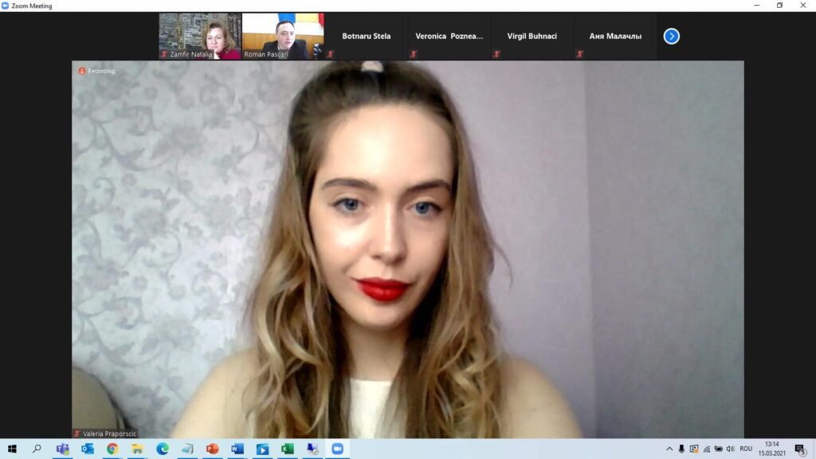The width and height of the screenshot is (816, 459).
Task: Open Excel from the taskbar
Action: click(287, 449)
